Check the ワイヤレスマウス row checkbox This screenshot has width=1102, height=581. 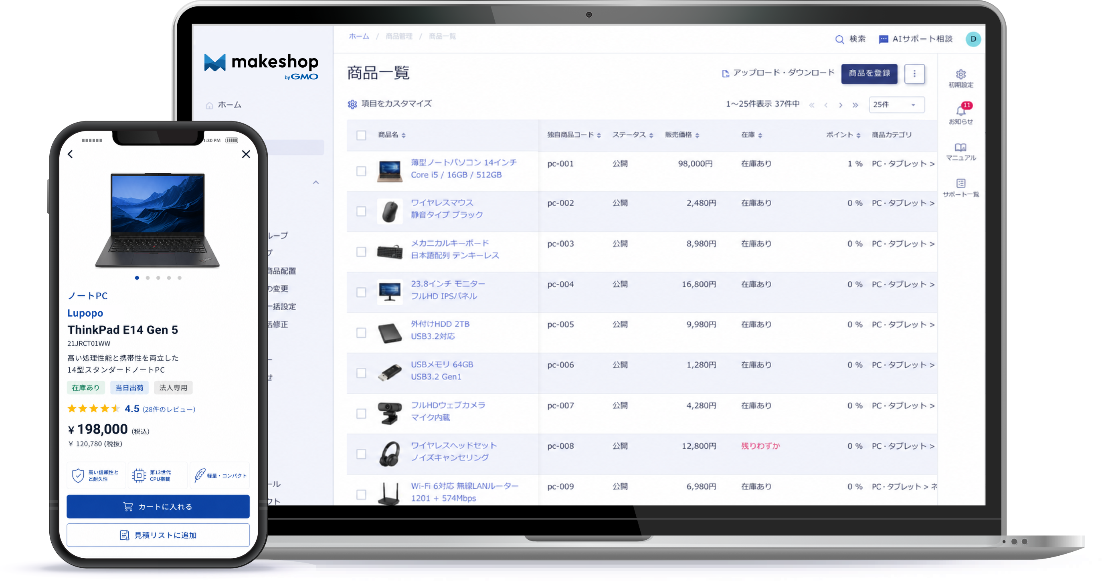(361, 211)
